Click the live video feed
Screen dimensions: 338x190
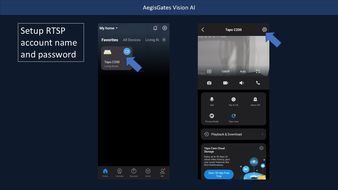point(233,56)
